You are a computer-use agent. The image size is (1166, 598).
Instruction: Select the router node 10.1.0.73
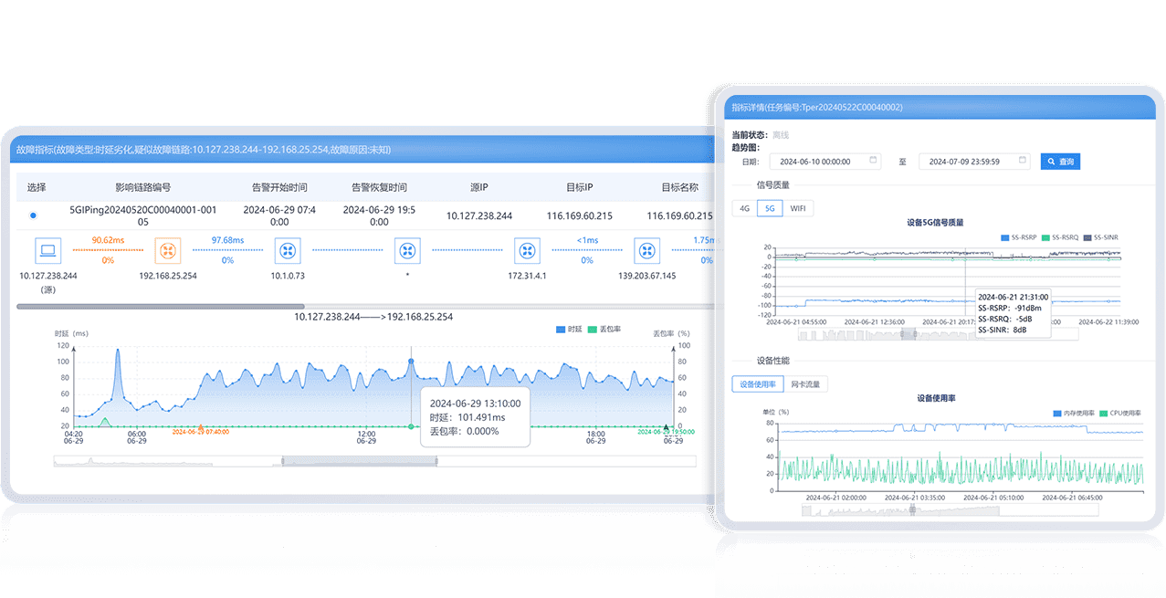288,250
